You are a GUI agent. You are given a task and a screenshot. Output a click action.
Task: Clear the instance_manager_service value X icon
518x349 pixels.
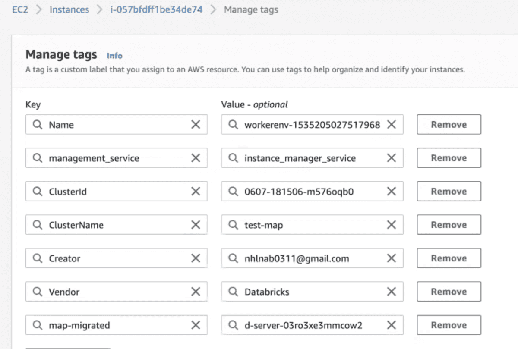coord(391,158)
